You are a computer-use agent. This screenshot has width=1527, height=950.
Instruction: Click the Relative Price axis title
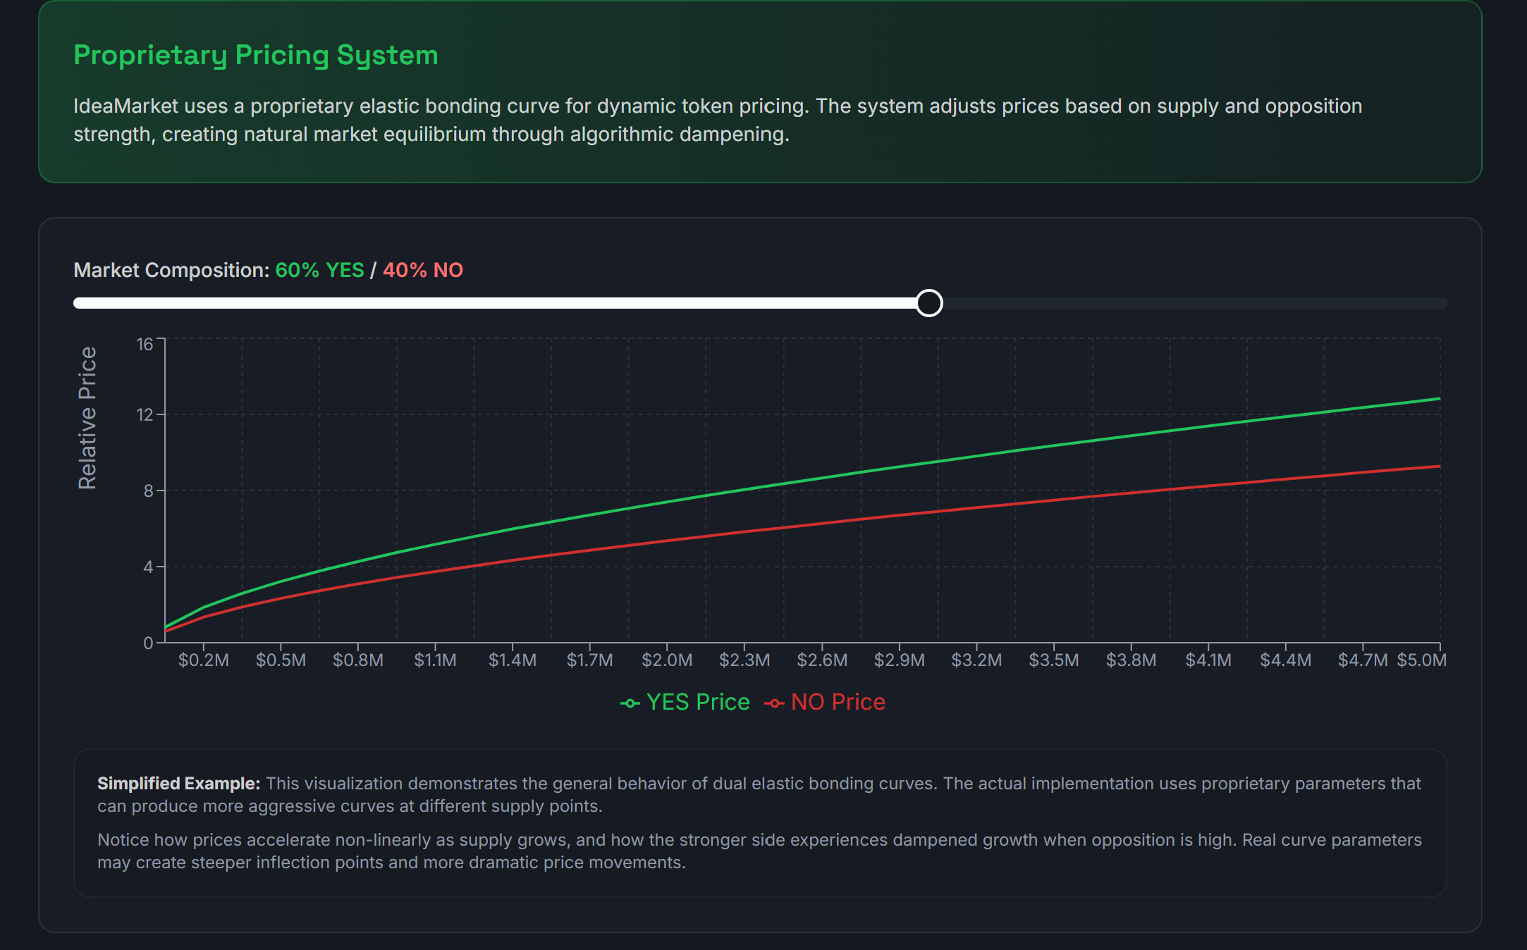point(87,418)
